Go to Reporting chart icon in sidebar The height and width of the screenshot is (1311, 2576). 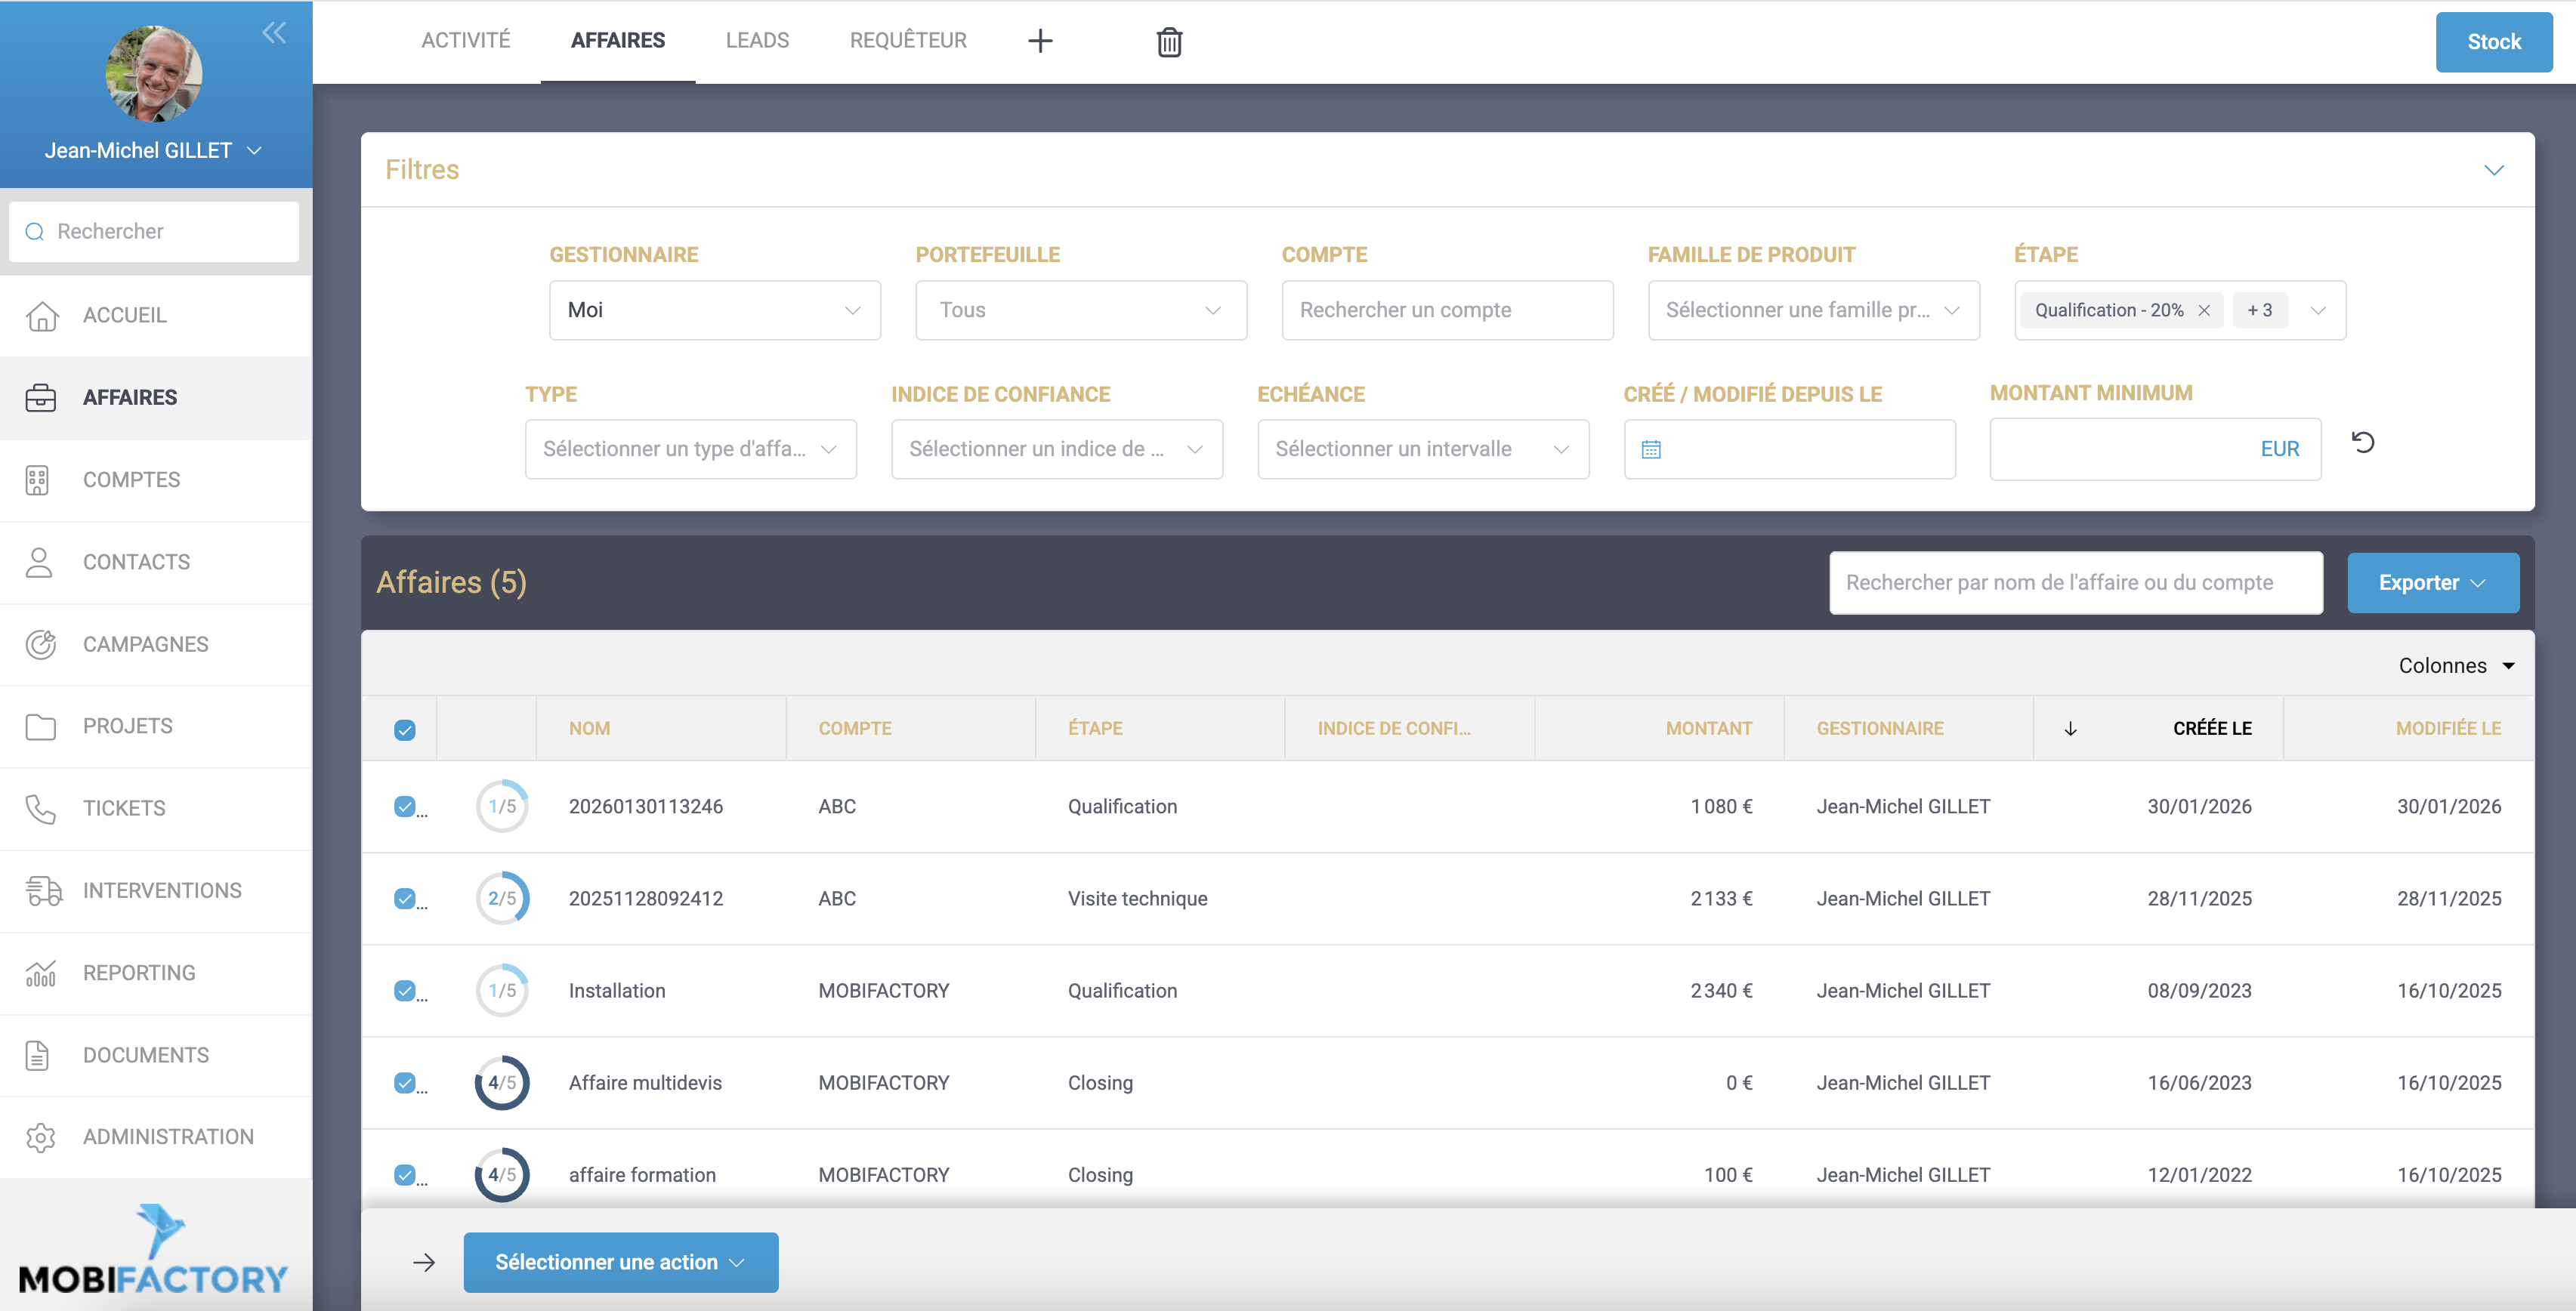pos(41,973)
